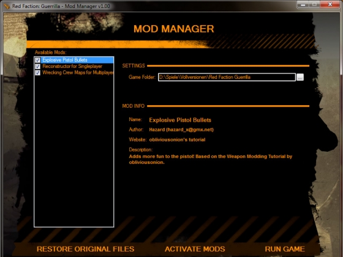
Task: Select Reconstructor for Singleplayer in the mod list
Action: pos(72,66)
